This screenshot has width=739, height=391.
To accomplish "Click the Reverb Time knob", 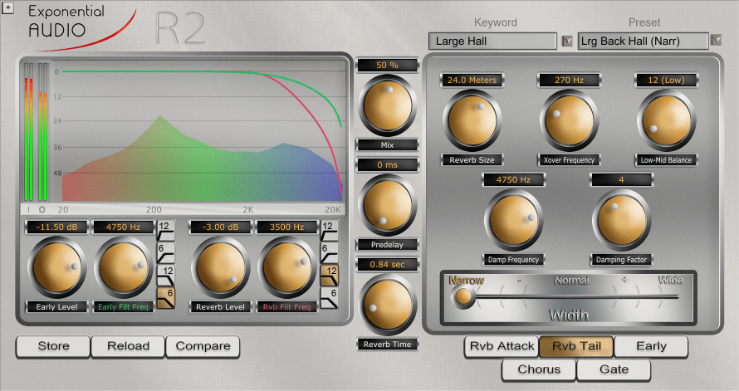I will pos(388,305).
